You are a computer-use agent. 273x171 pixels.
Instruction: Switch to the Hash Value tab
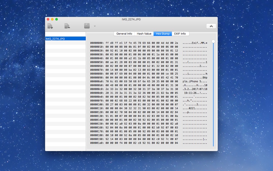pyautogui.click(x=144, y=34)
